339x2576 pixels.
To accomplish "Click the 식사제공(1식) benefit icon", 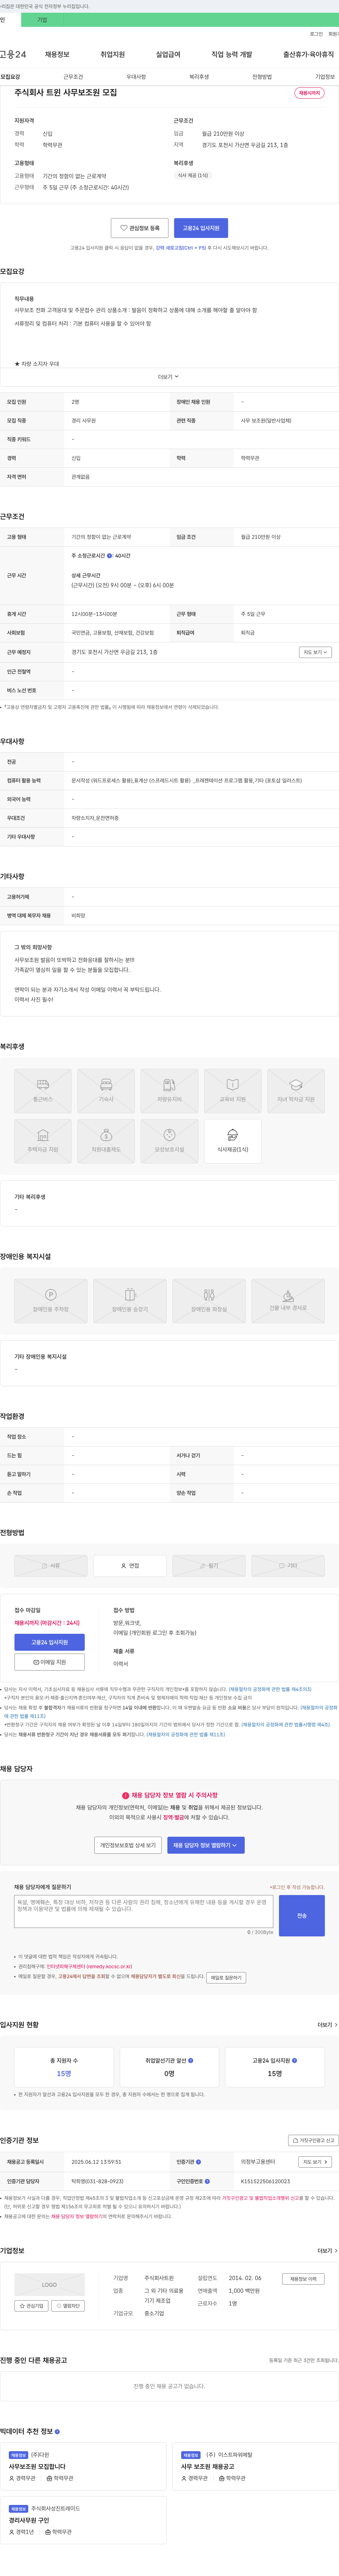I will pyautogui.click(x=233, y=1141).
